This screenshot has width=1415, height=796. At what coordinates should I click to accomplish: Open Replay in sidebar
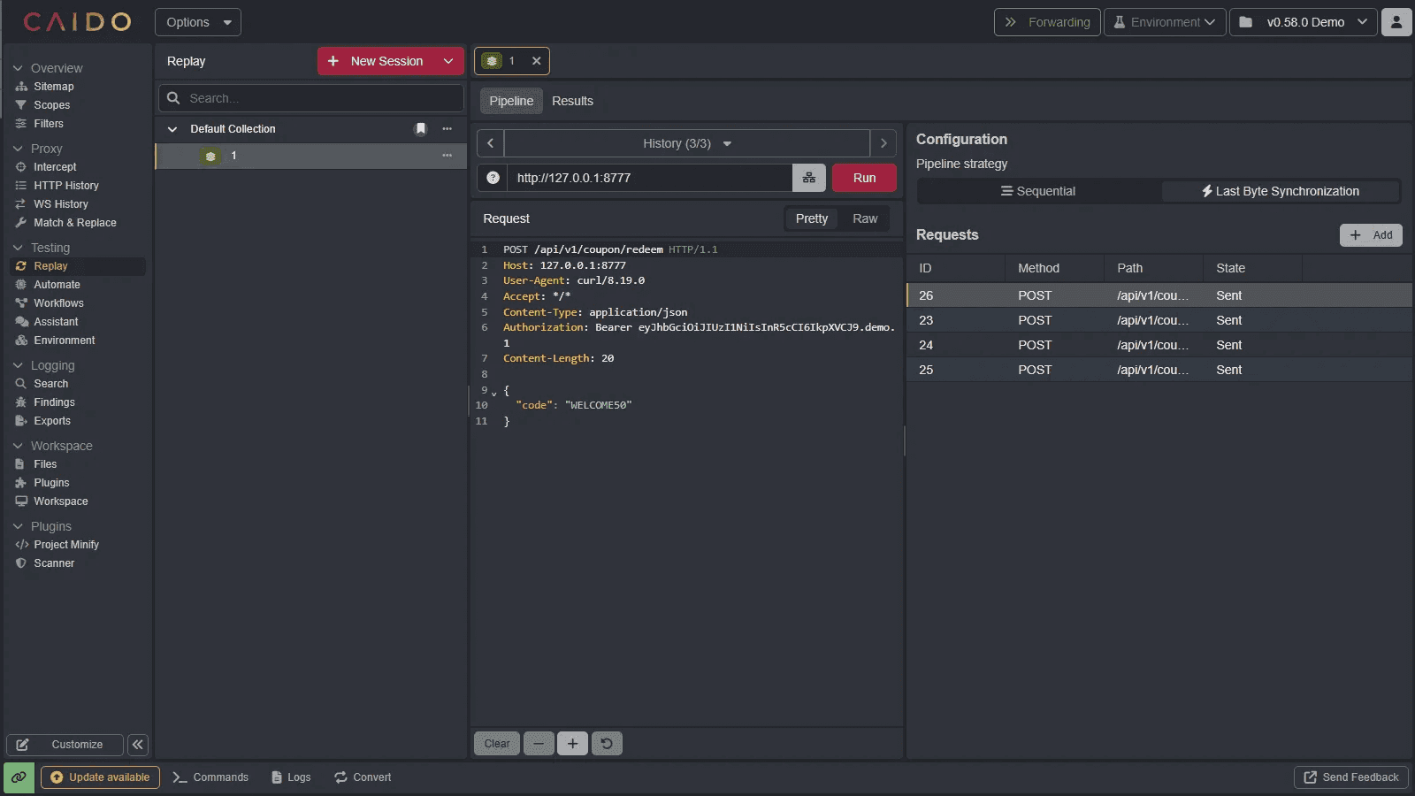coord(50,266)
